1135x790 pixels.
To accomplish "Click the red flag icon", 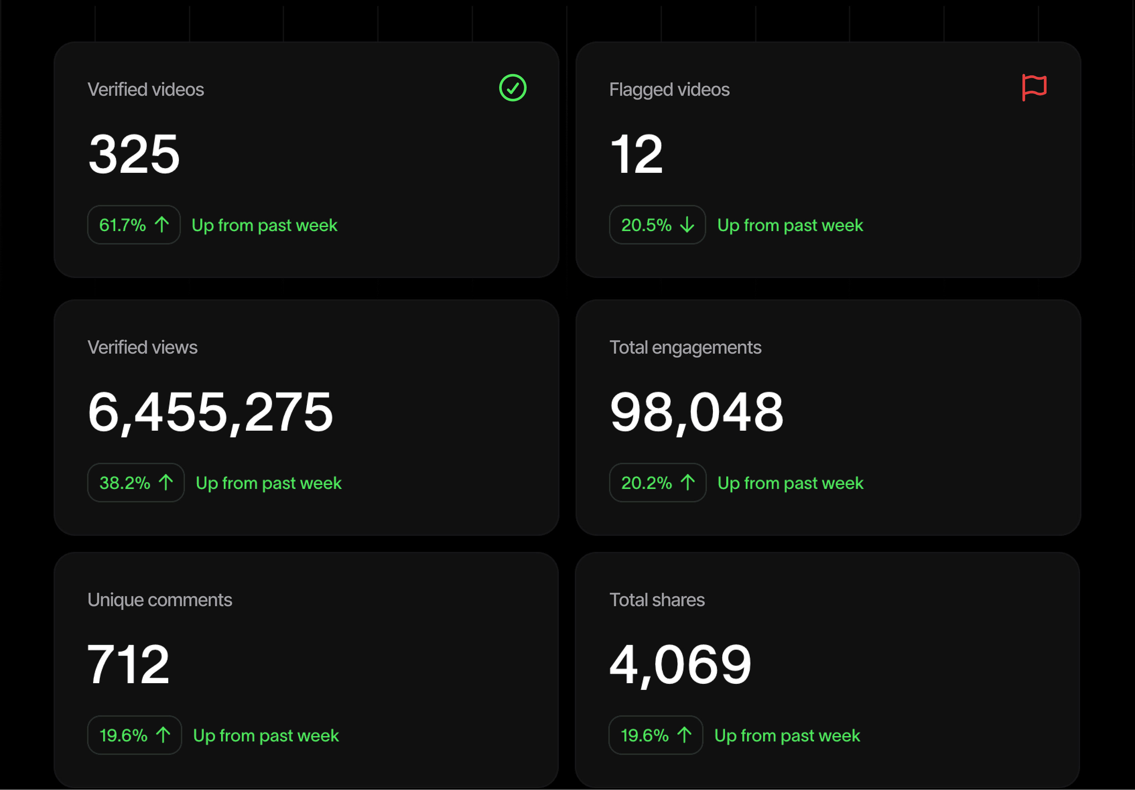I will coord(1034,87).
